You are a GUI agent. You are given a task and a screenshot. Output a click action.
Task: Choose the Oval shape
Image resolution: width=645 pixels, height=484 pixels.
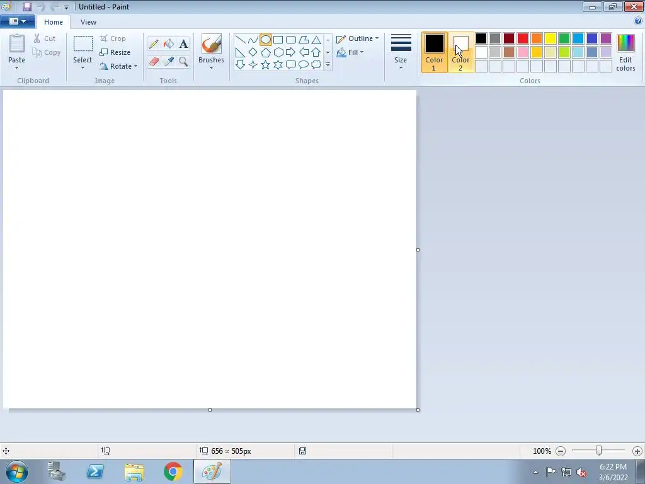(266, 40)
